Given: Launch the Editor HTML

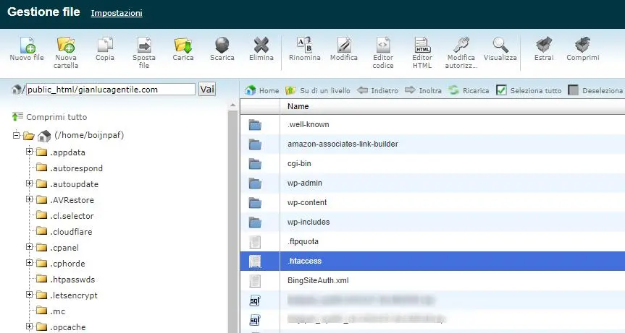Looking at the screenshot, I should coord(422,53).
